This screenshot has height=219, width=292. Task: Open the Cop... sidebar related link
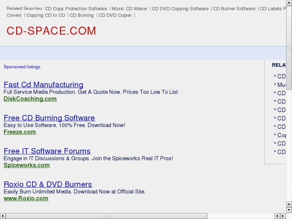click(x=282, y=135)
